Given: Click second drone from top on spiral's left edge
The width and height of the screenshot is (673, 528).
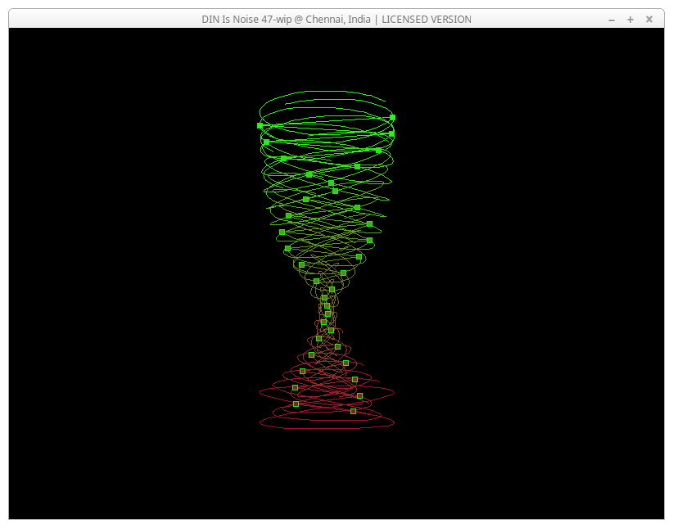Looking at the screenshot, I should tap(266, 142).
